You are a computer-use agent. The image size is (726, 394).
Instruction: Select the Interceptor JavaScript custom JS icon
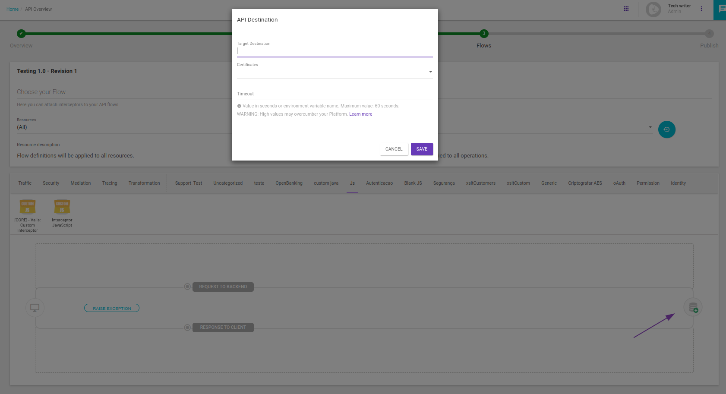click(x=62, y=206)
